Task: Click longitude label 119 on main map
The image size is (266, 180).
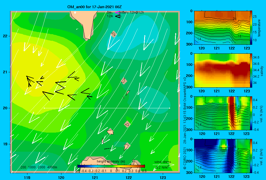Action: [27, 177]
